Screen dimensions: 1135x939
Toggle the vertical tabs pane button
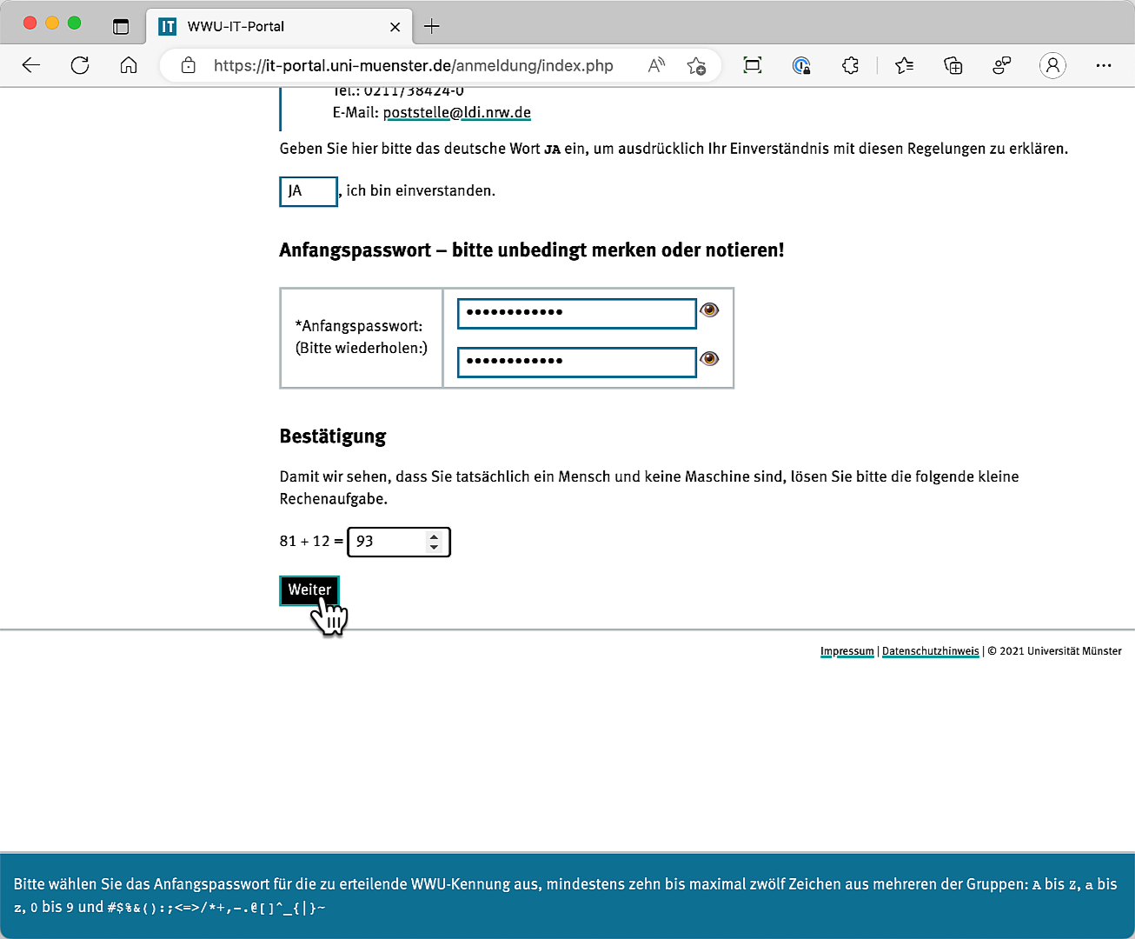121,26
